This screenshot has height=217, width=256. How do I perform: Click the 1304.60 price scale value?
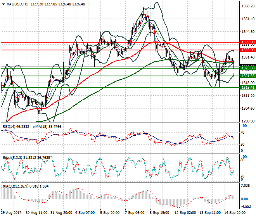pos(248,108)
